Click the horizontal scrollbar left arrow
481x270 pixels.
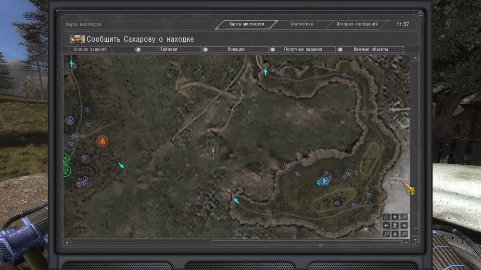pos(67,243)
